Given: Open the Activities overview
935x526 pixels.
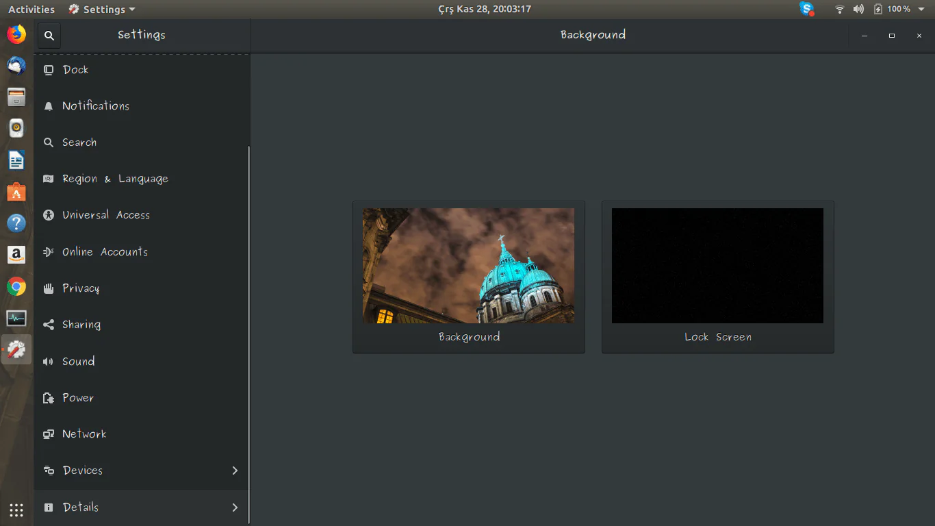Looking at the screenshot, I should [31, 10].
